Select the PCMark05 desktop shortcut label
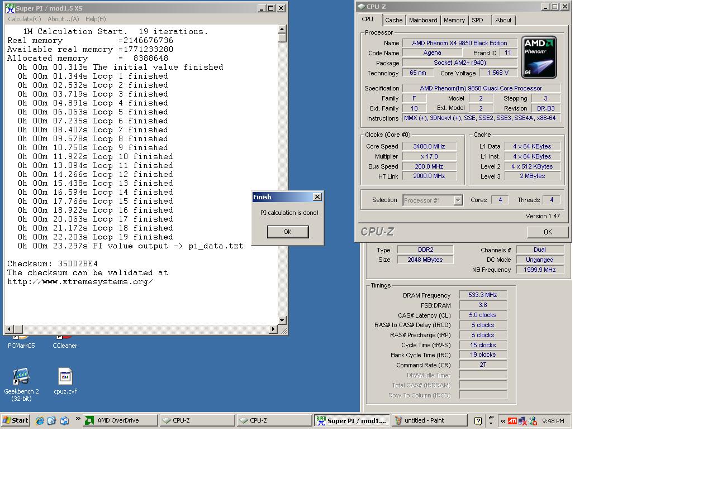 point(21,346)
